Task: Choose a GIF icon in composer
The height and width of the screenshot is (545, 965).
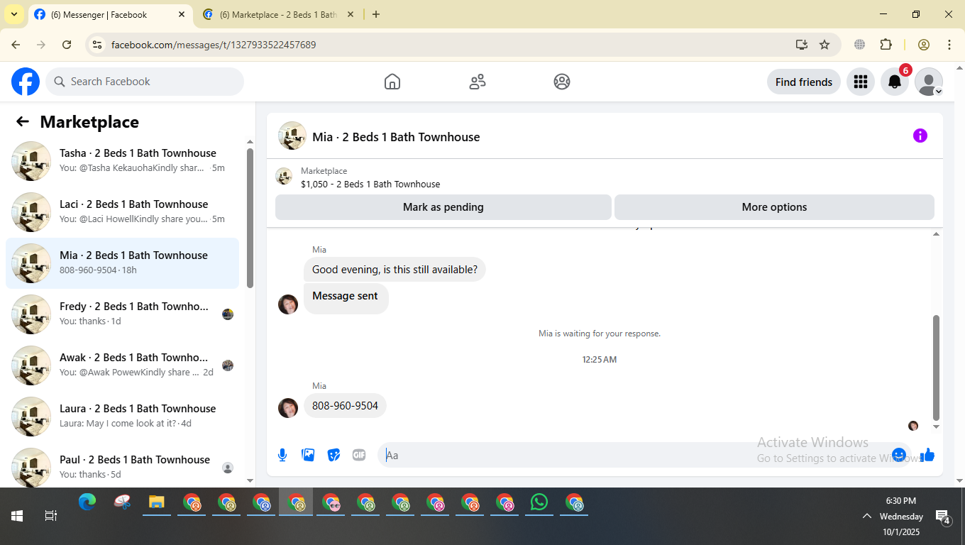Action: (359, 455)
